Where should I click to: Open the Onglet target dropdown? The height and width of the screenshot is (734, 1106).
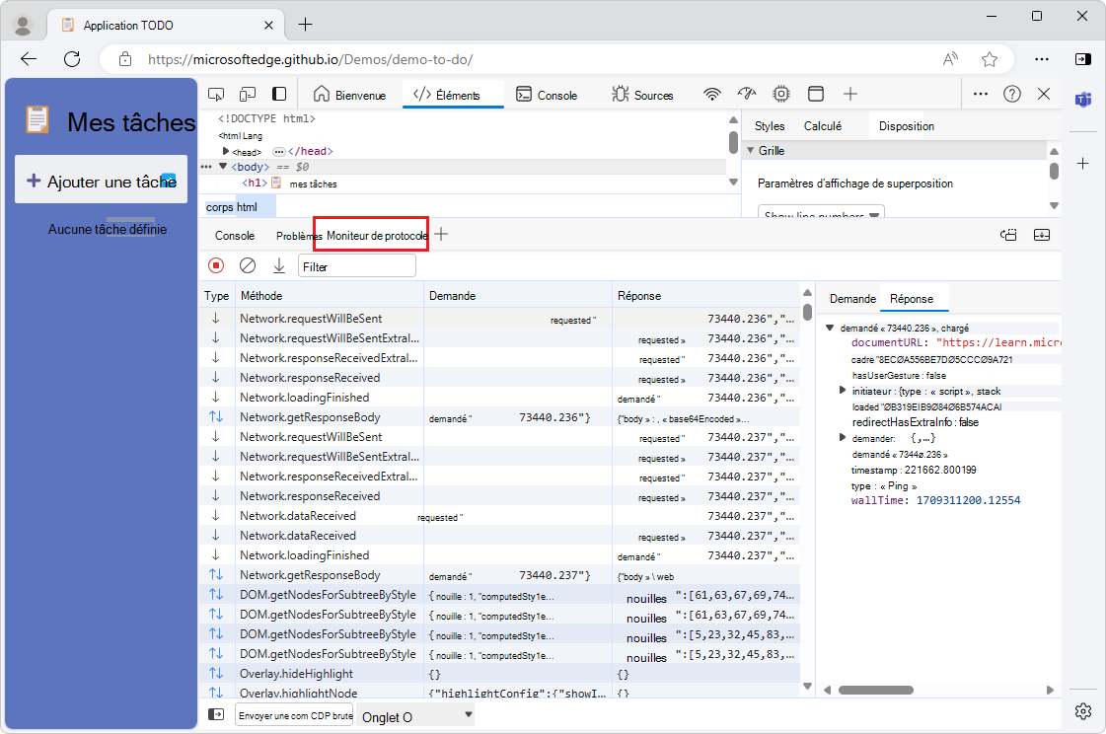pos(415,716)
